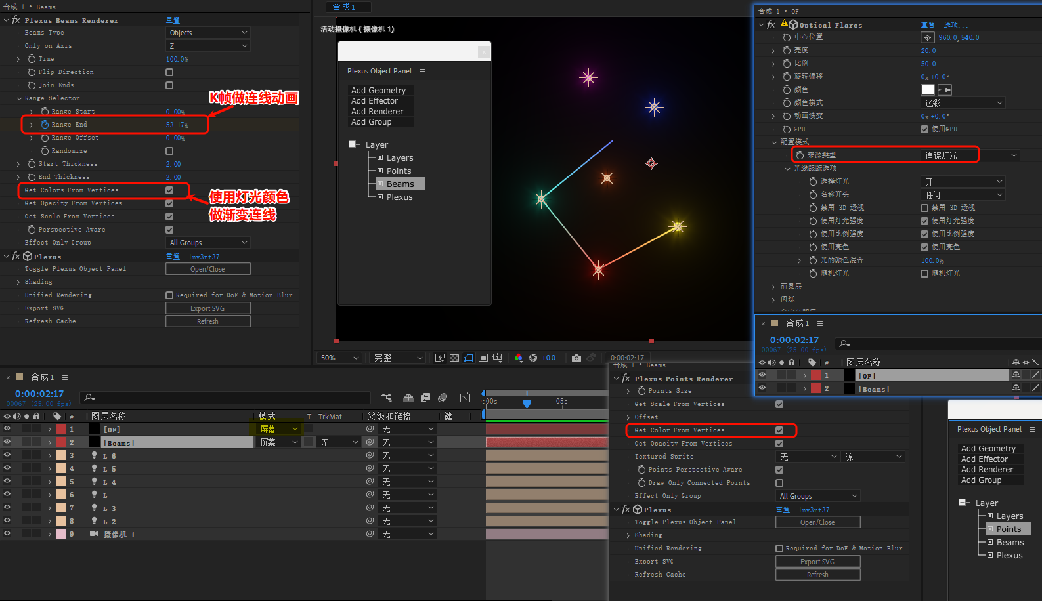Click the stopwatch next to 来源类型
1042x601 pixels.
point(800,155)
